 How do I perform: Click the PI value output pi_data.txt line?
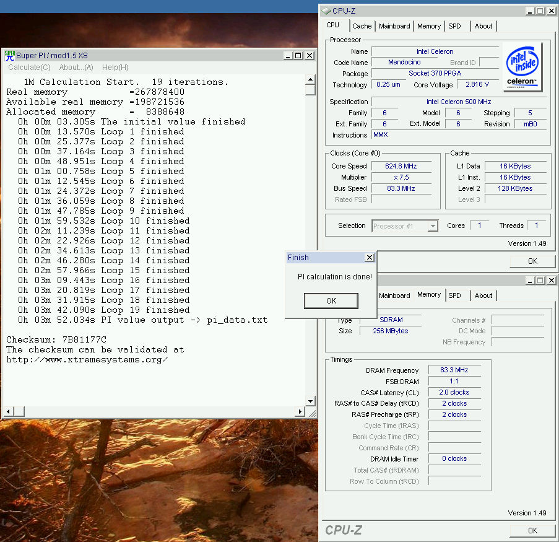(x=142, y=320)
